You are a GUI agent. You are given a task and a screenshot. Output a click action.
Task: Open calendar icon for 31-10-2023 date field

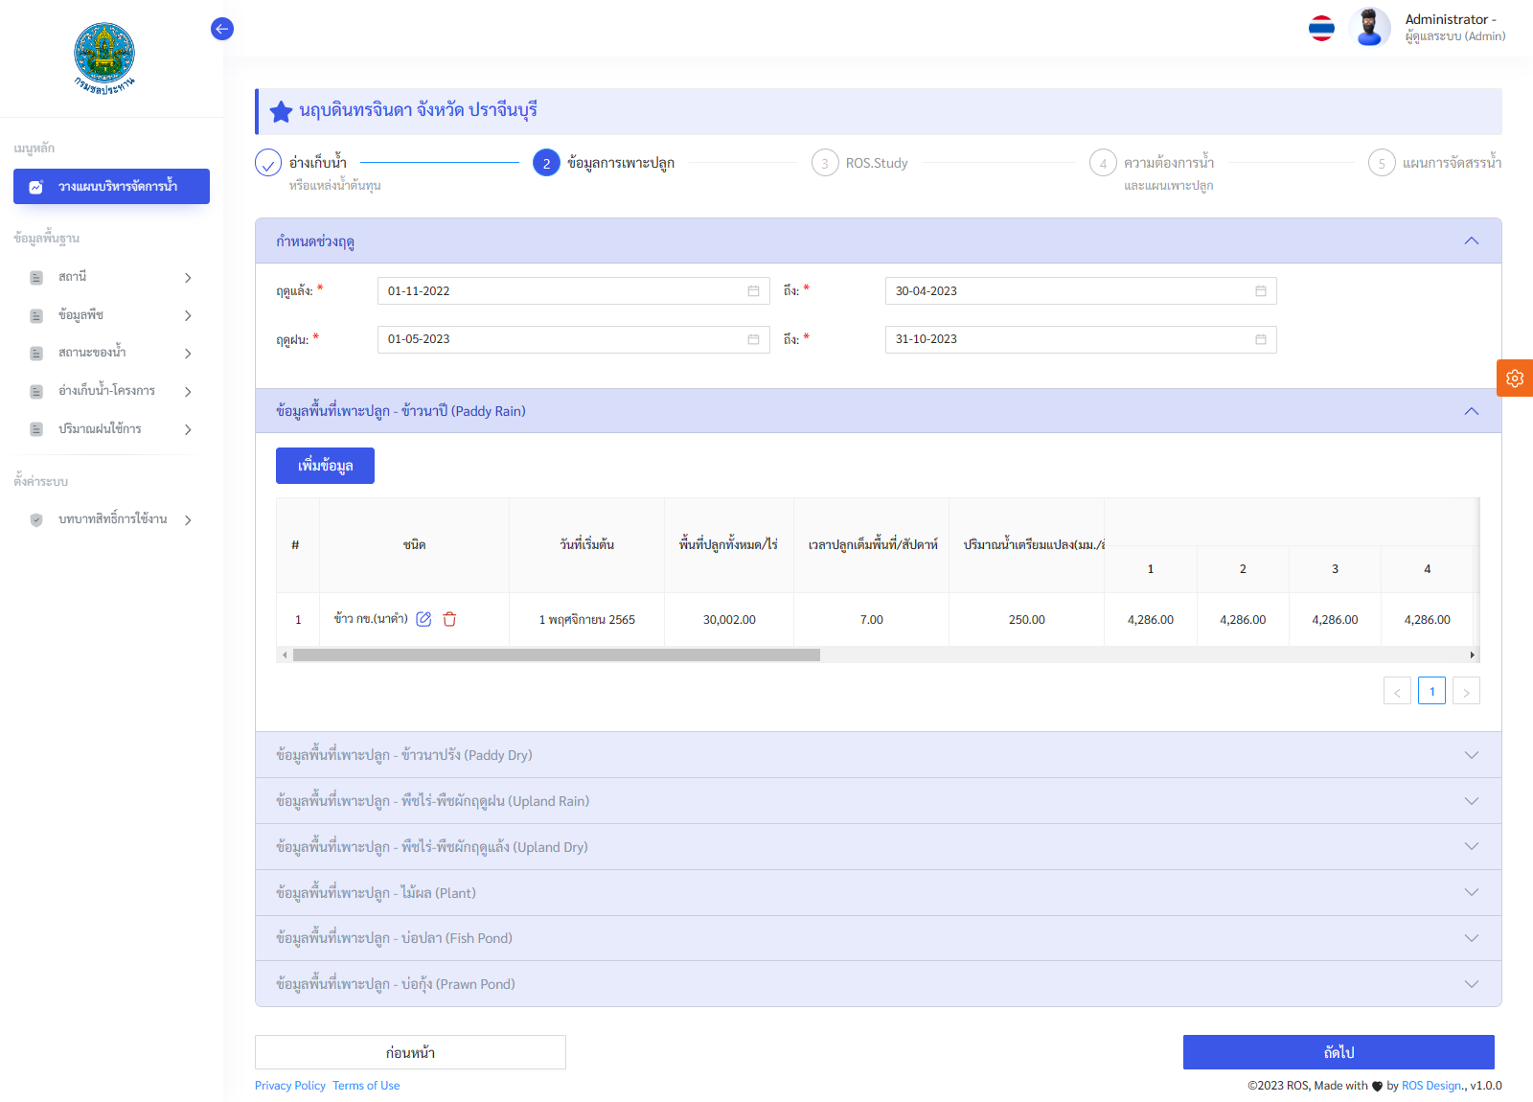(1261, 339)
